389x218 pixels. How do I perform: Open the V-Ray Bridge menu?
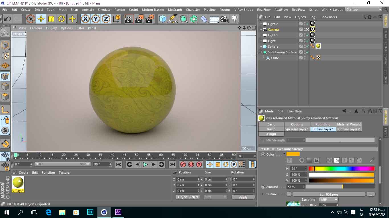tap(244, 10)
